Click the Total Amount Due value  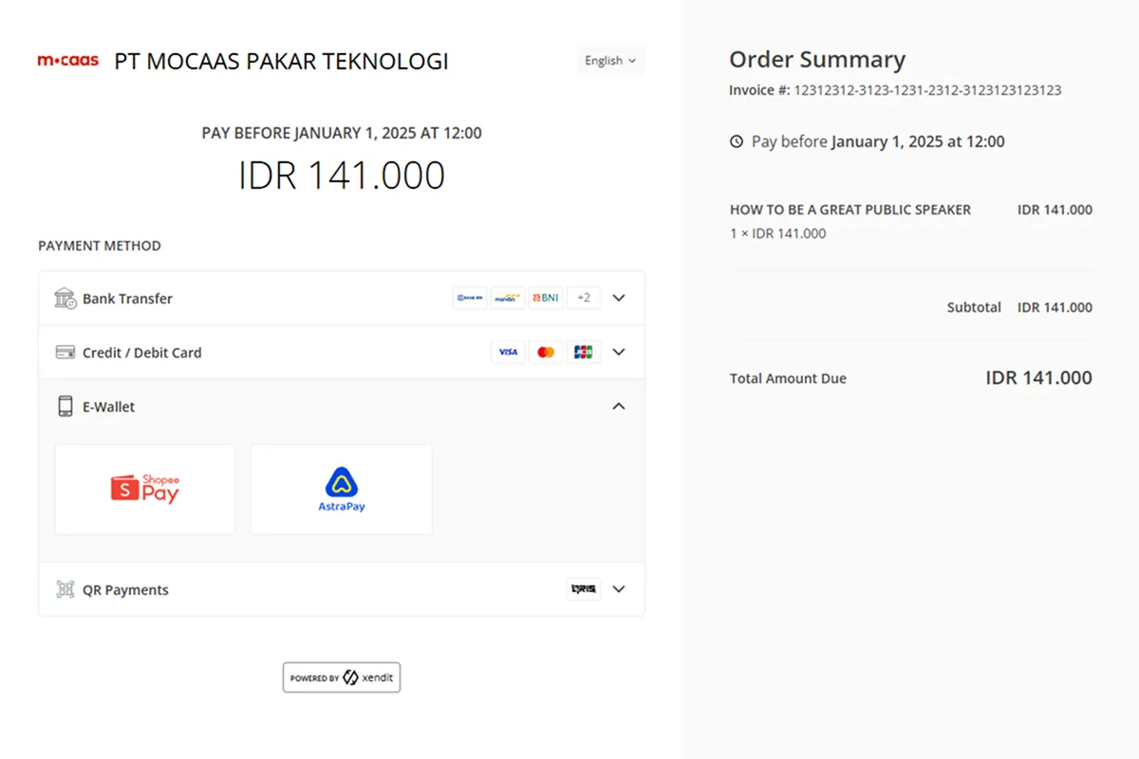click(1038, 377)
